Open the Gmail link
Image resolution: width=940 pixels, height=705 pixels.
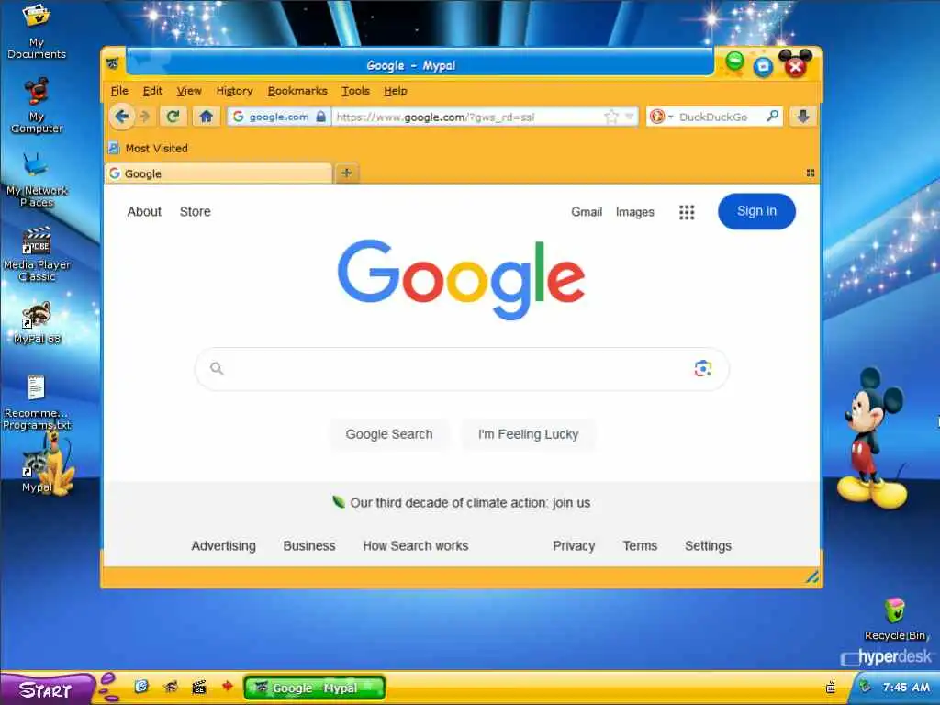(587, 212)
